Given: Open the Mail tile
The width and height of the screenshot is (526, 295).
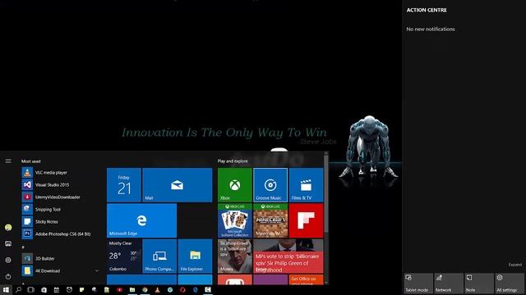Looking at the screenshot, I should 178,185.
